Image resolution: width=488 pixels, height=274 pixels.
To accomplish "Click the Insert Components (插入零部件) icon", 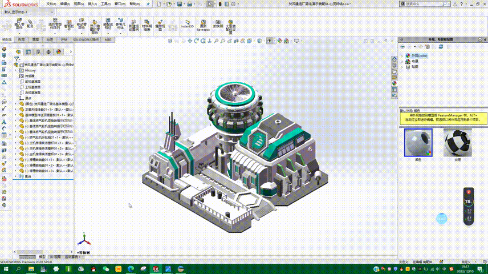I will tap(19, 25).
